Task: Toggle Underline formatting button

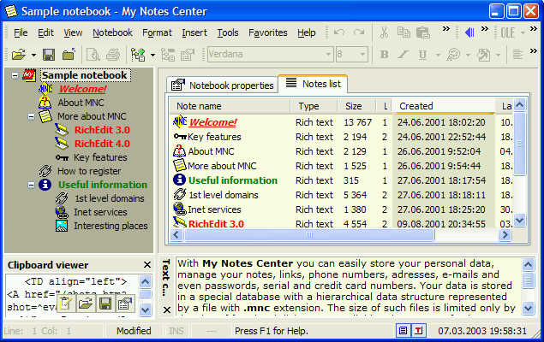Action: (422, 55)
